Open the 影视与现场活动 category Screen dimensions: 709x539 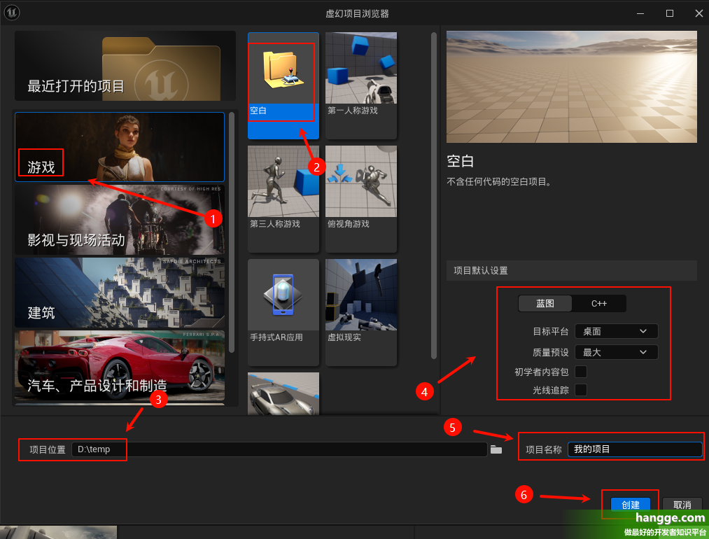[120, 219]
